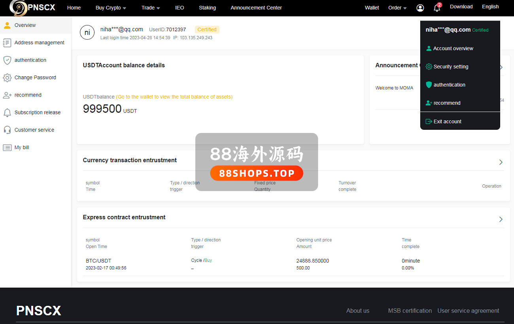The image size is (514, 324).
Task: Expand the Order dropdown in header
Action: [397, 8]
